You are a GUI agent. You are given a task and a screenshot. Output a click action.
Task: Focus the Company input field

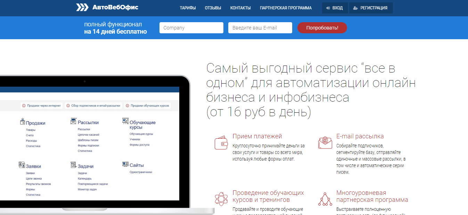point(191,28)
